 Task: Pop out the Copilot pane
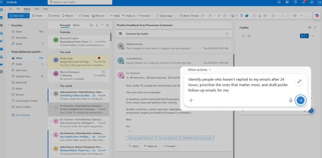pos(309,27)
